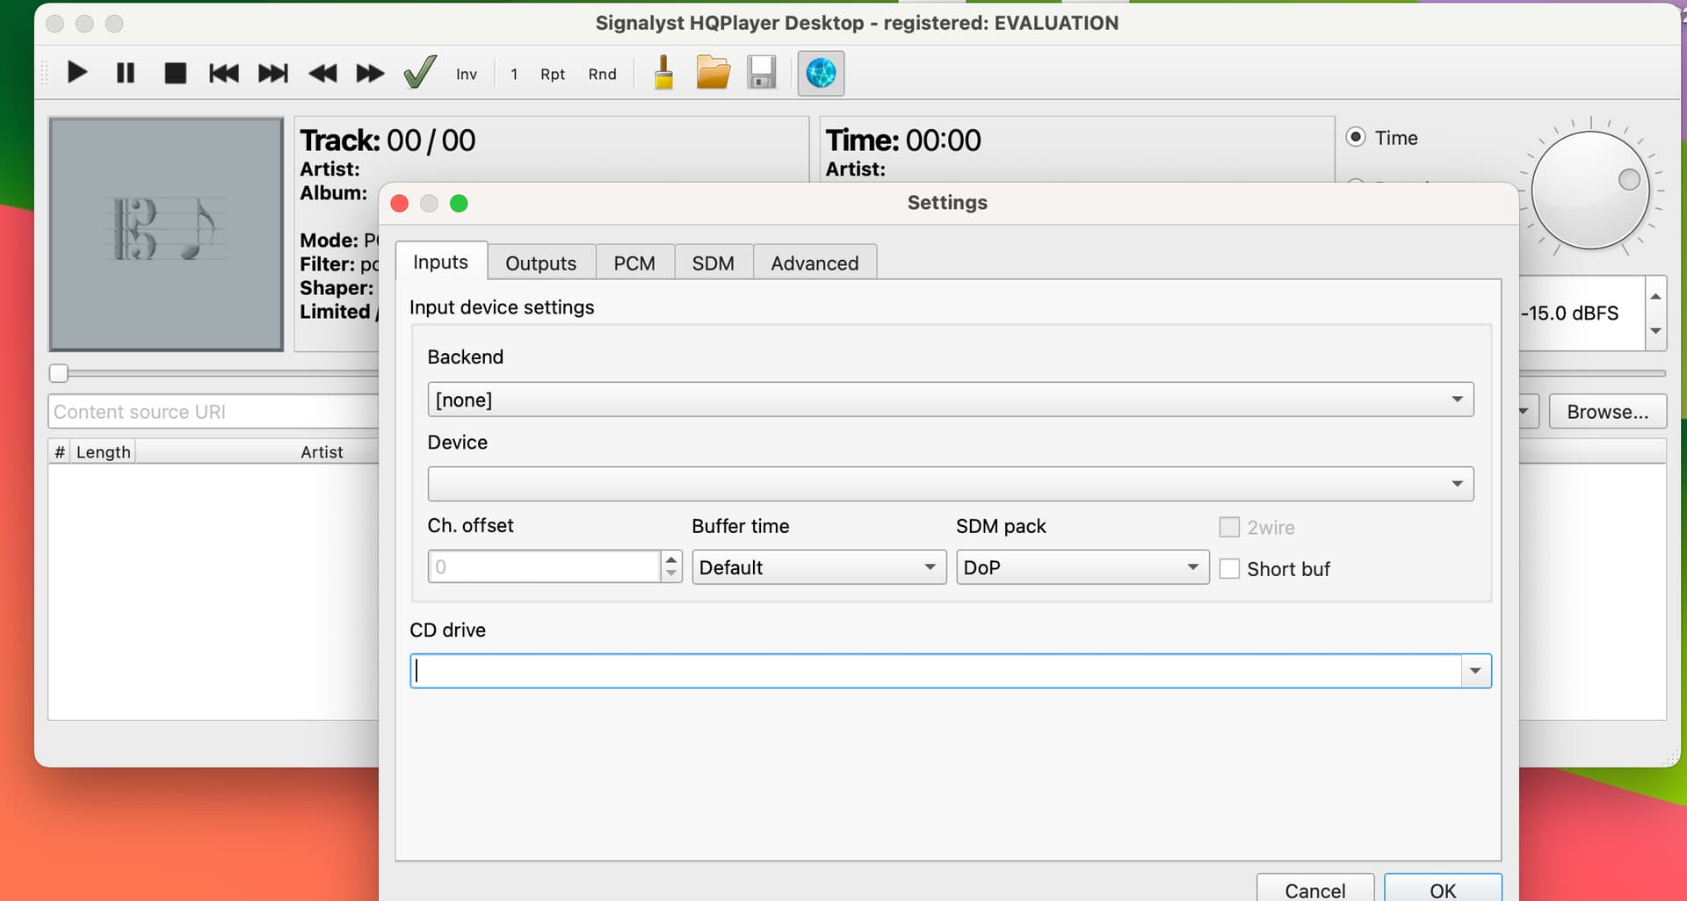Open the PCM settings tab
The width and height of the screenshot is (1687, 901).
click(634, 263)
